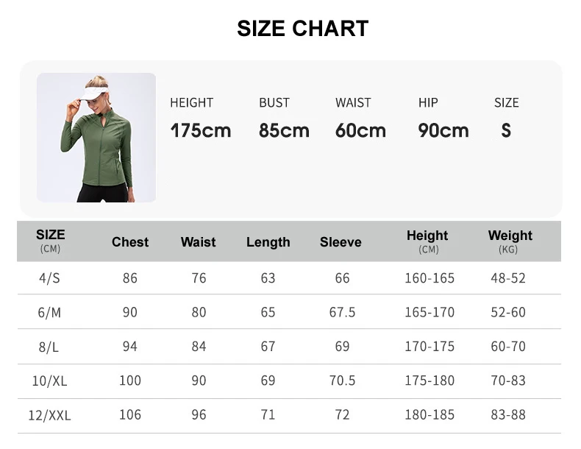Select the Height (CM) table column header
581x449 pixels.
tap(427, 241)
